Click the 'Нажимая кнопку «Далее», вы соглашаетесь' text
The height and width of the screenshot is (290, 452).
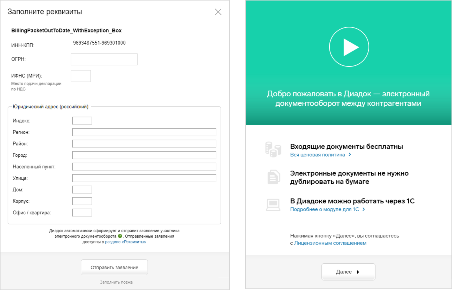tap(345, 236)
